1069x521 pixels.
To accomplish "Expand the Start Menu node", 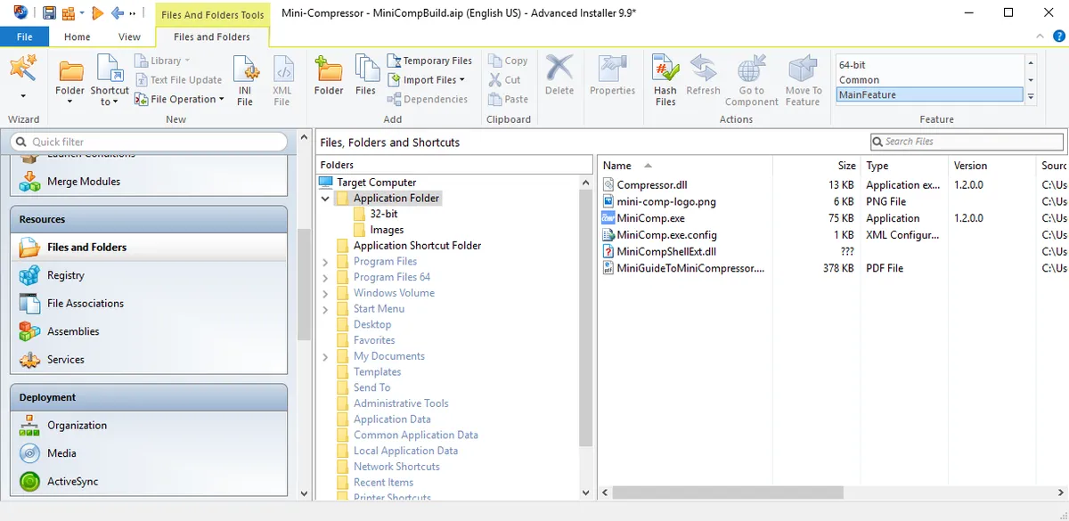I will coord(326,309).
